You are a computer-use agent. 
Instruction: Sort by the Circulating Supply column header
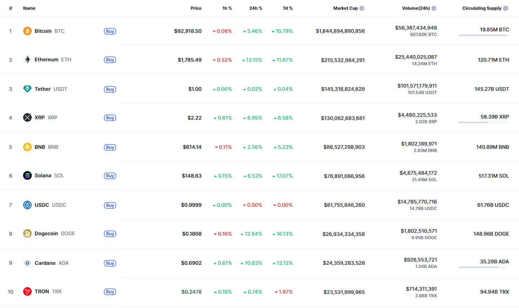(482, 8)
